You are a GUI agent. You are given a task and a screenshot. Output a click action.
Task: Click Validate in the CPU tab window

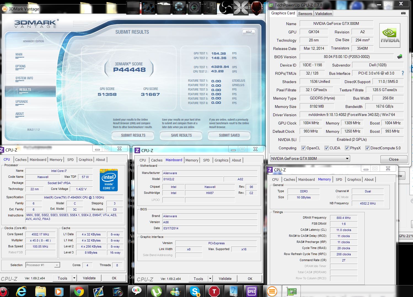click(x=89, y=278)
